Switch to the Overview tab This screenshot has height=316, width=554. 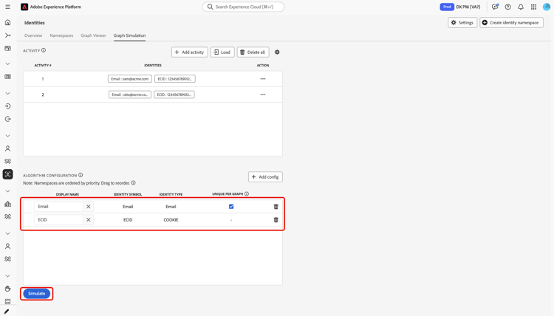(33, 35)
